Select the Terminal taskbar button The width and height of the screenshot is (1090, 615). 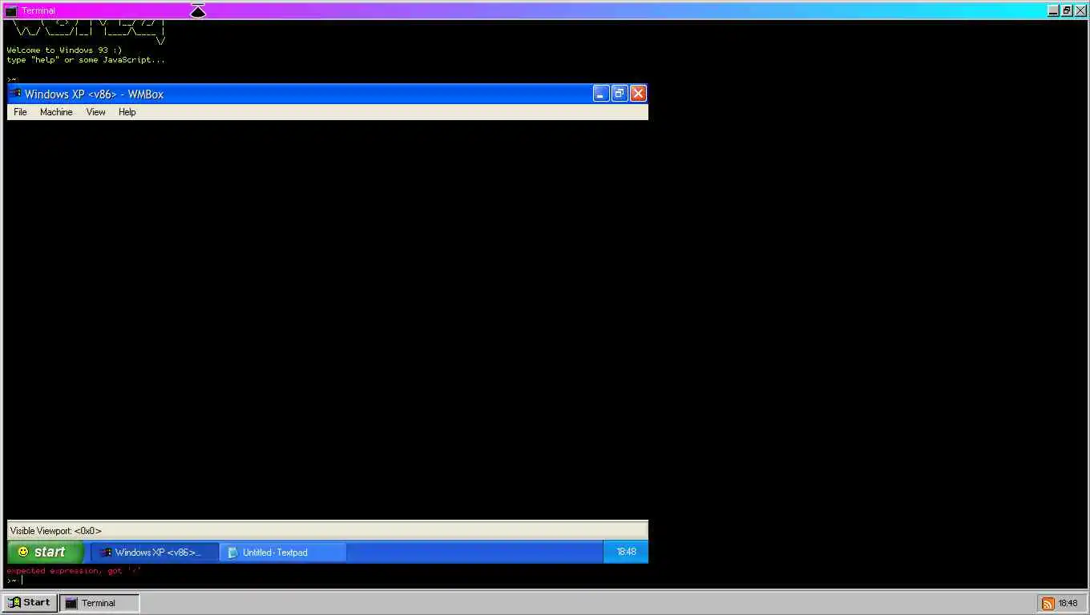point(100,603)
